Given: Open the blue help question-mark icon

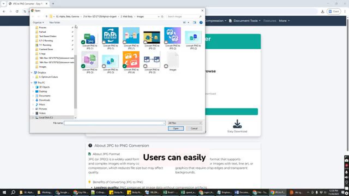Looking at the screenshot, I should point(201,23).
